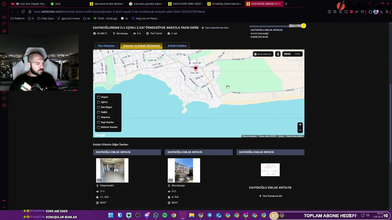Viewport: 392px width, 220px height.
Task: Open Discord from the taskbar
Action: click(x=147, y=215)
